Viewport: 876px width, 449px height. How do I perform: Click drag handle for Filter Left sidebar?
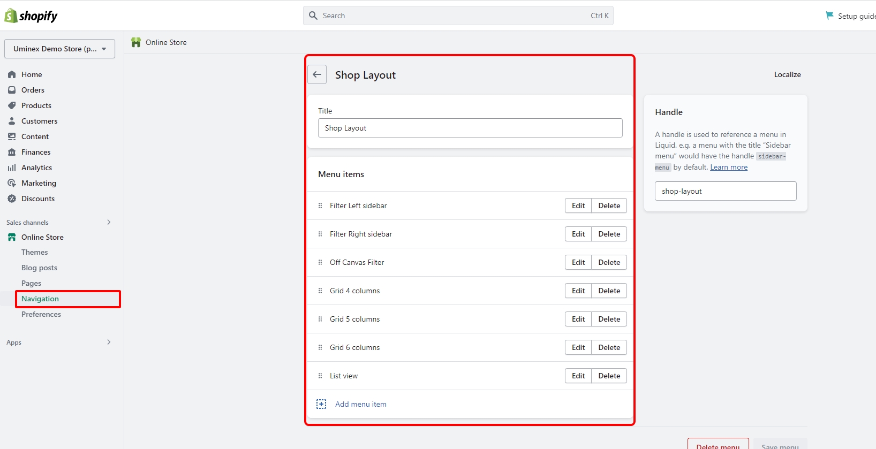coord(320,206)
